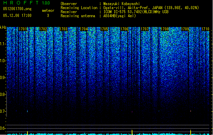Click the 0.7 frequency axis label
This screenshot has width=213, height=135.
click(x=3, y=111)
